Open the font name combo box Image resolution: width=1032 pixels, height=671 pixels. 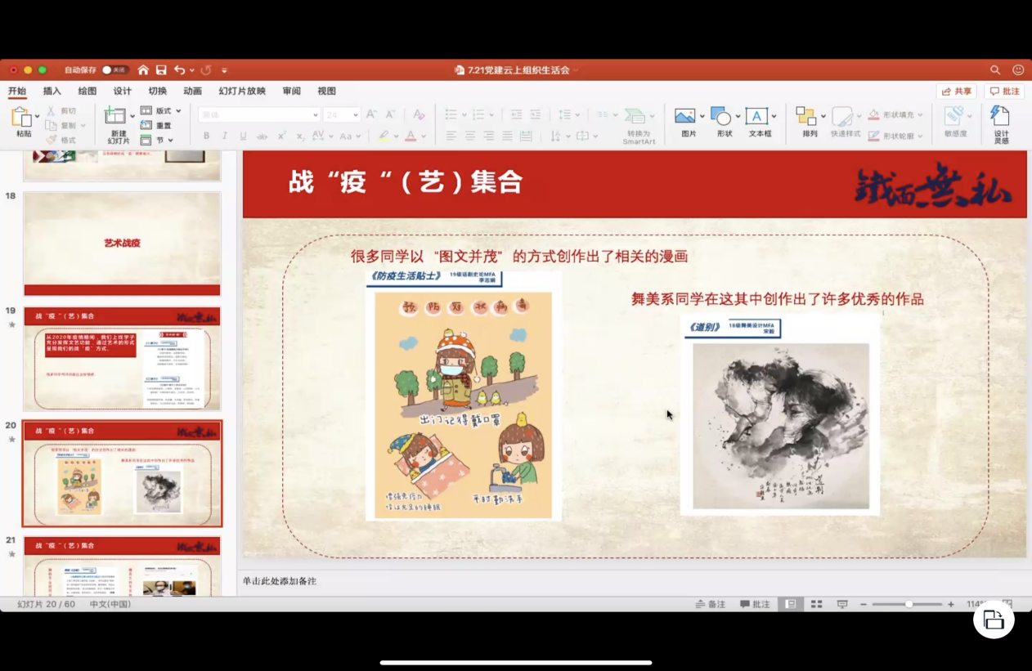[x=258, y=115]
